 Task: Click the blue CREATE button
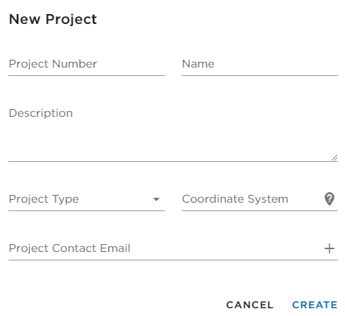click(315, 305)
